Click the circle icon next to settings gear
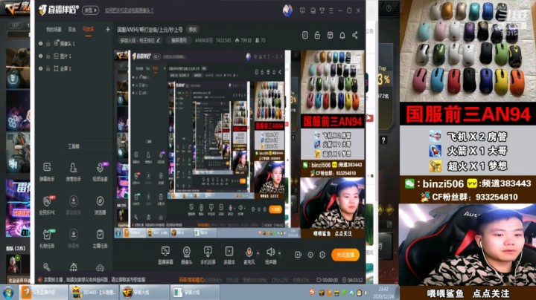536x300 pixels. [x=310, y=255]
